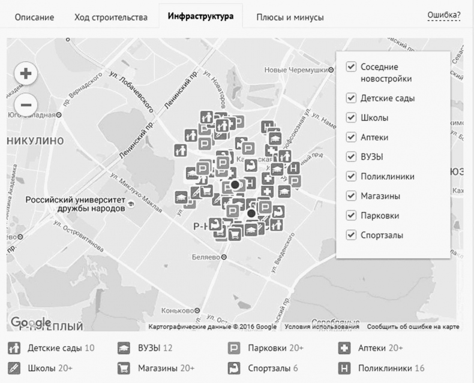Image resolution: width=474 pixels, height=383 pixels.
Task: Open the Ход строительства tab
Action: coord(110,17)
